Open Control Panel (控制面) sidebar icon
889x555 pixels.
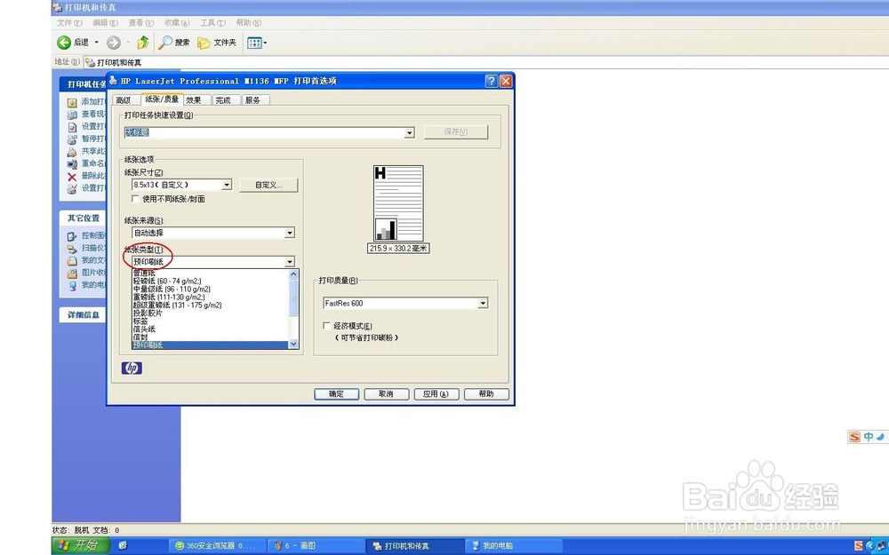tap(72, 236)
